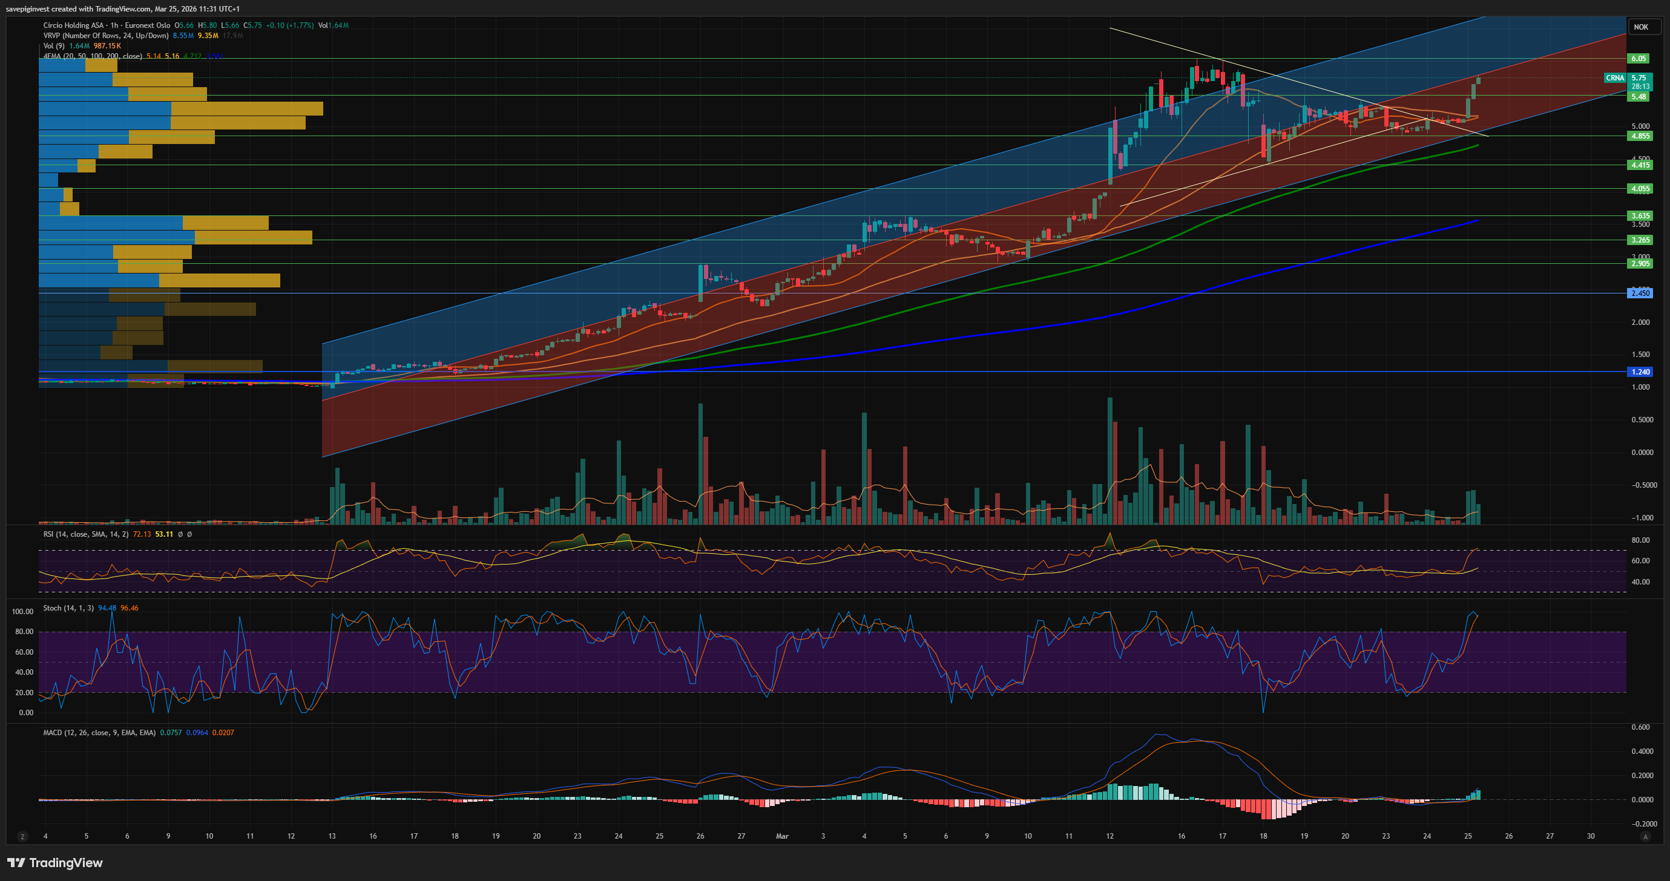Image resolution: width=1670 pixels, height=881 pixels.
Task: Click the 5.48 green price label
Action: (x=1639, y=97)
